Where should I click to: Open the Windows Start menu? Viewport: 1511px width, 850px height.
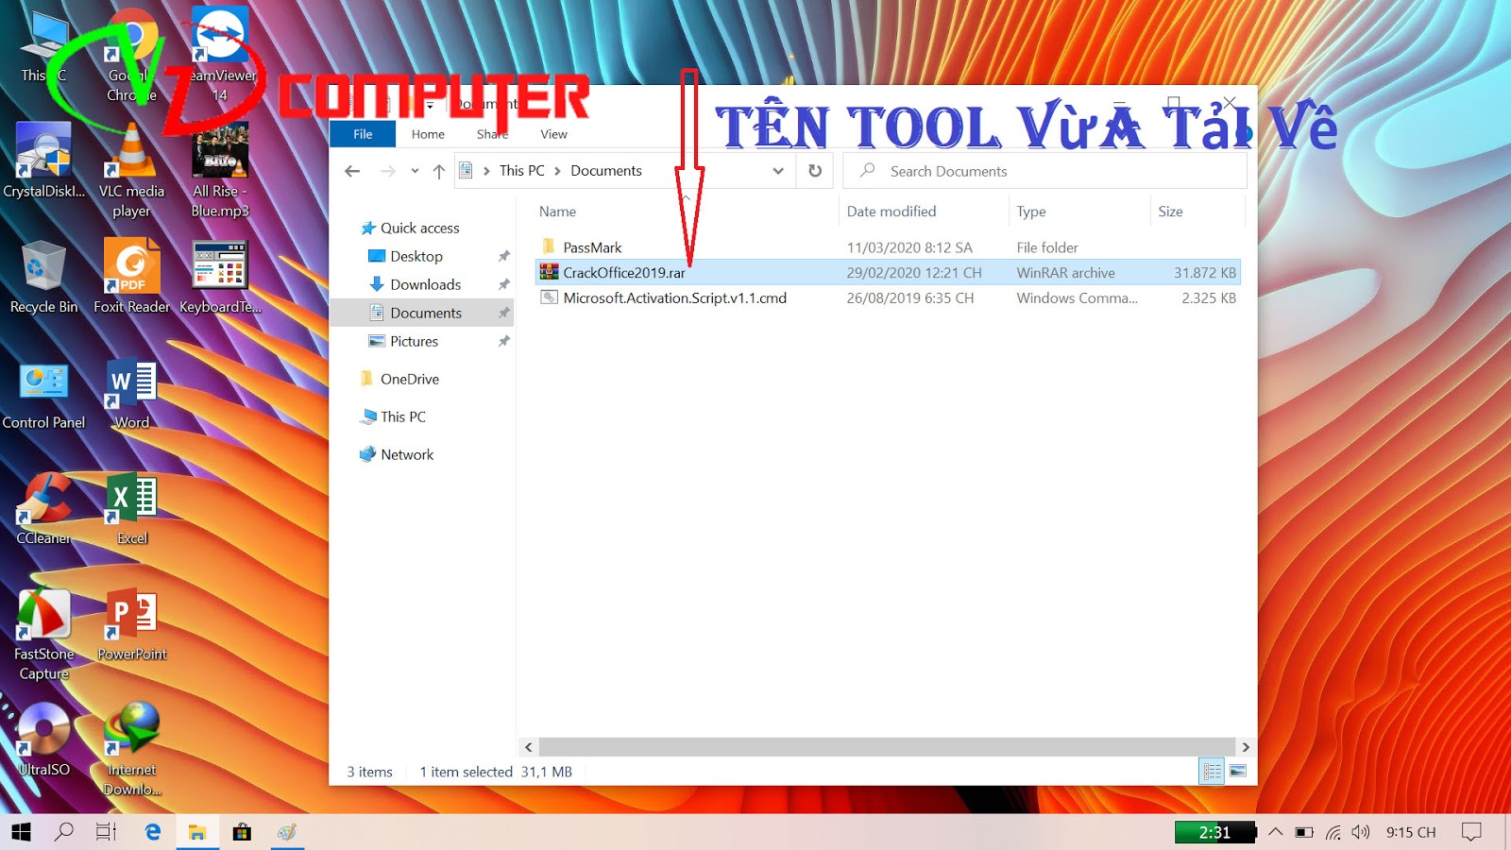pos(21,832)
